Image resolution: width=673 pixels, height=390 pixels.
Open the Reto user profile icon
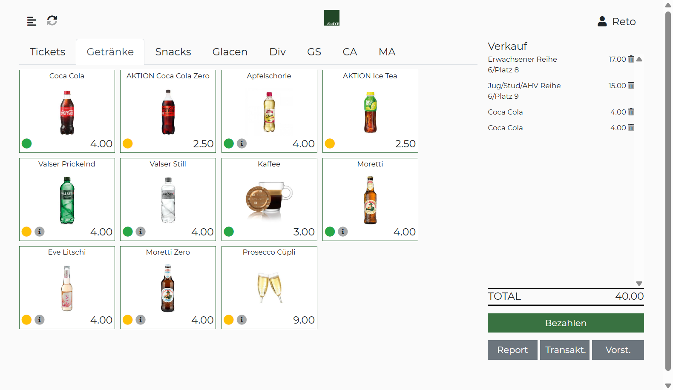(x=602, y=21)
